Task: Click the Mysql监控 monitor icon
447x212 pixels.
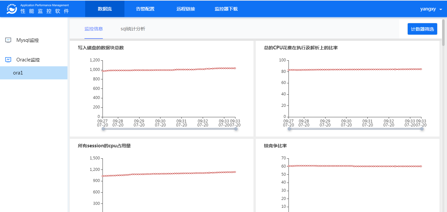Action: [8, 40]
